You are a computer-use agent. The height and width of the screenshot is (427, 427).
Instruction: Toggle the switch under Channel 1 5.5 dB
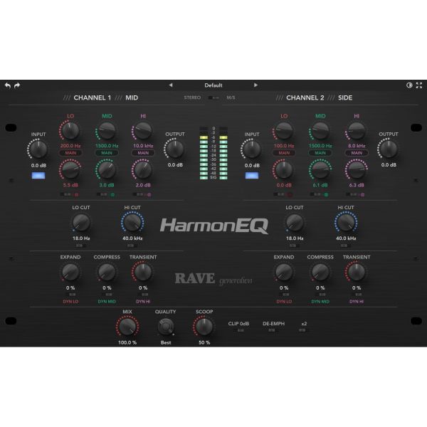point(65,194)
